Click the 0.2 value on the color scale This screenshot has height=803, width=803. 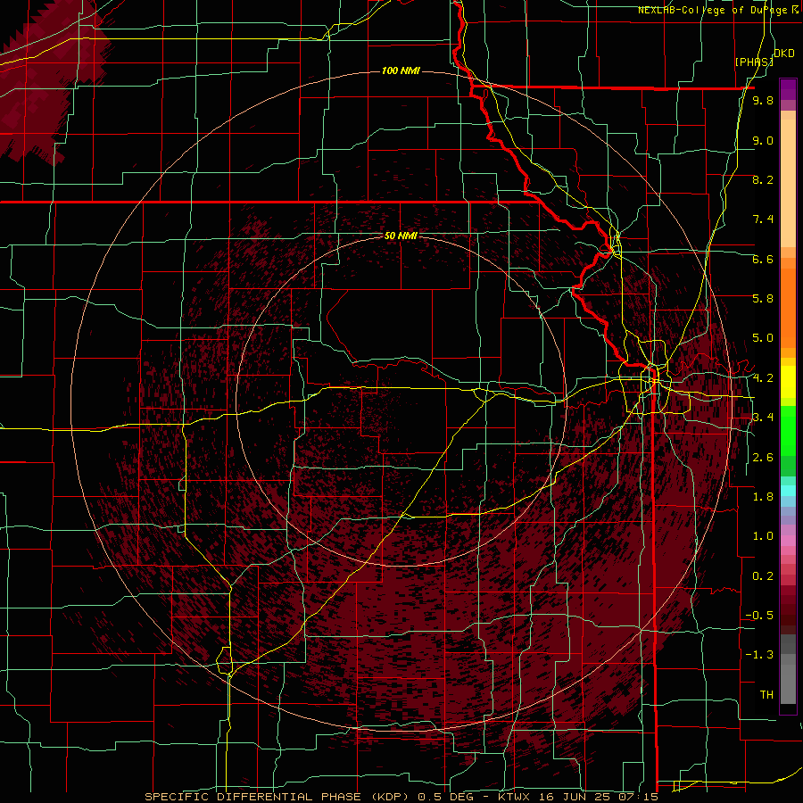point(763,576)
